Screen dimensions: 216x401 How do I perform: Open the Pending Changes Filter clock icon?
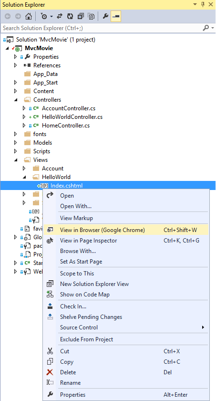click(x=44, y=17)
